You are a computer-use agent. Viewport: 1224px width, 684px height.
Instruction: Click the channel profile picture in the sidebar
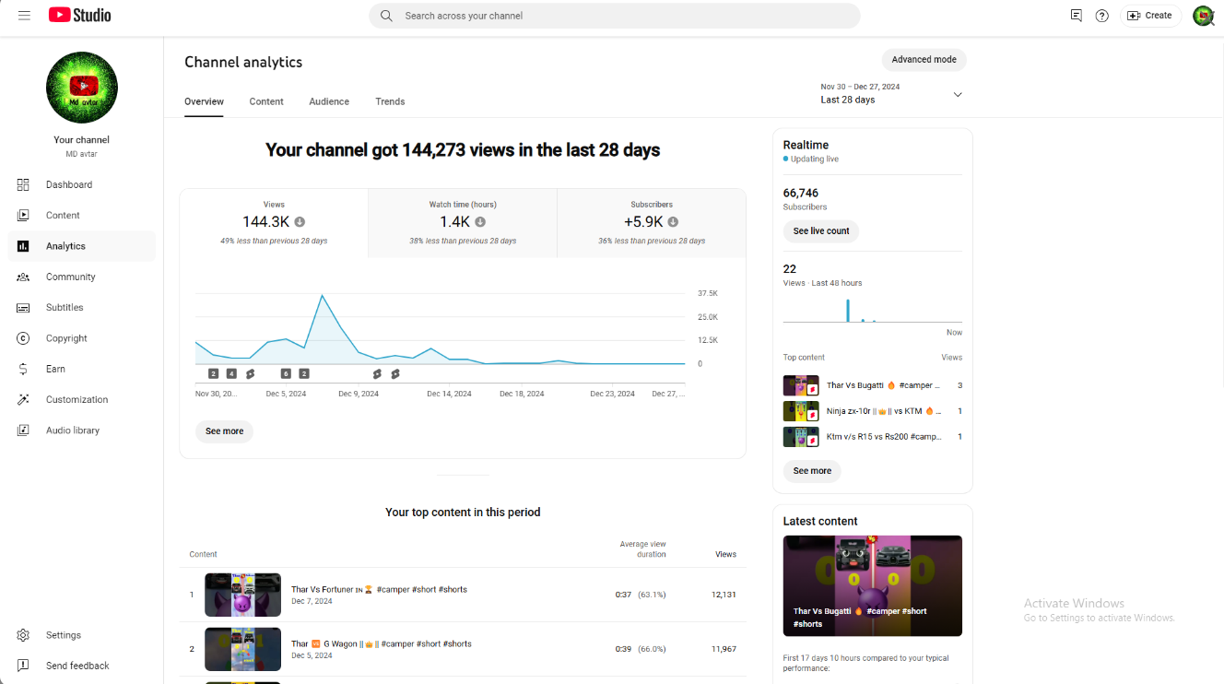tap(82, 88)
